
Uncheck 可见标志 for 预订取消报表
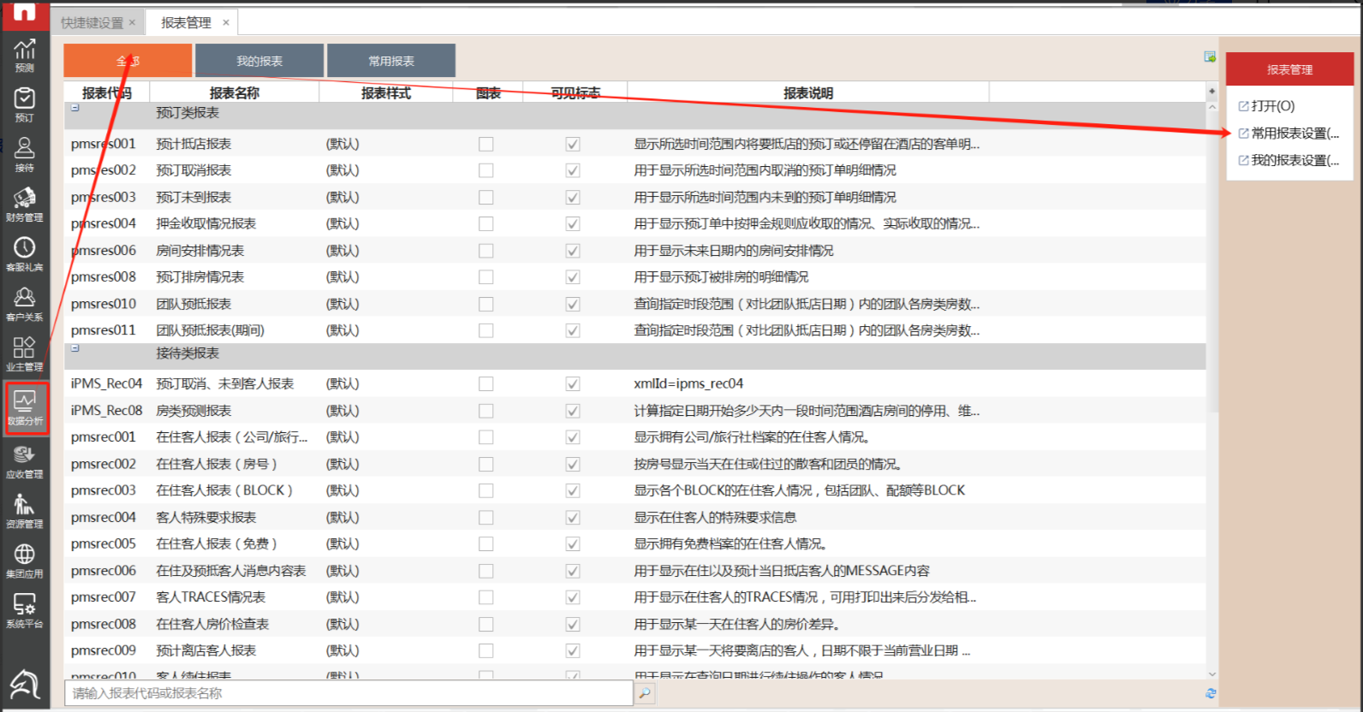[x=573, y=171]
